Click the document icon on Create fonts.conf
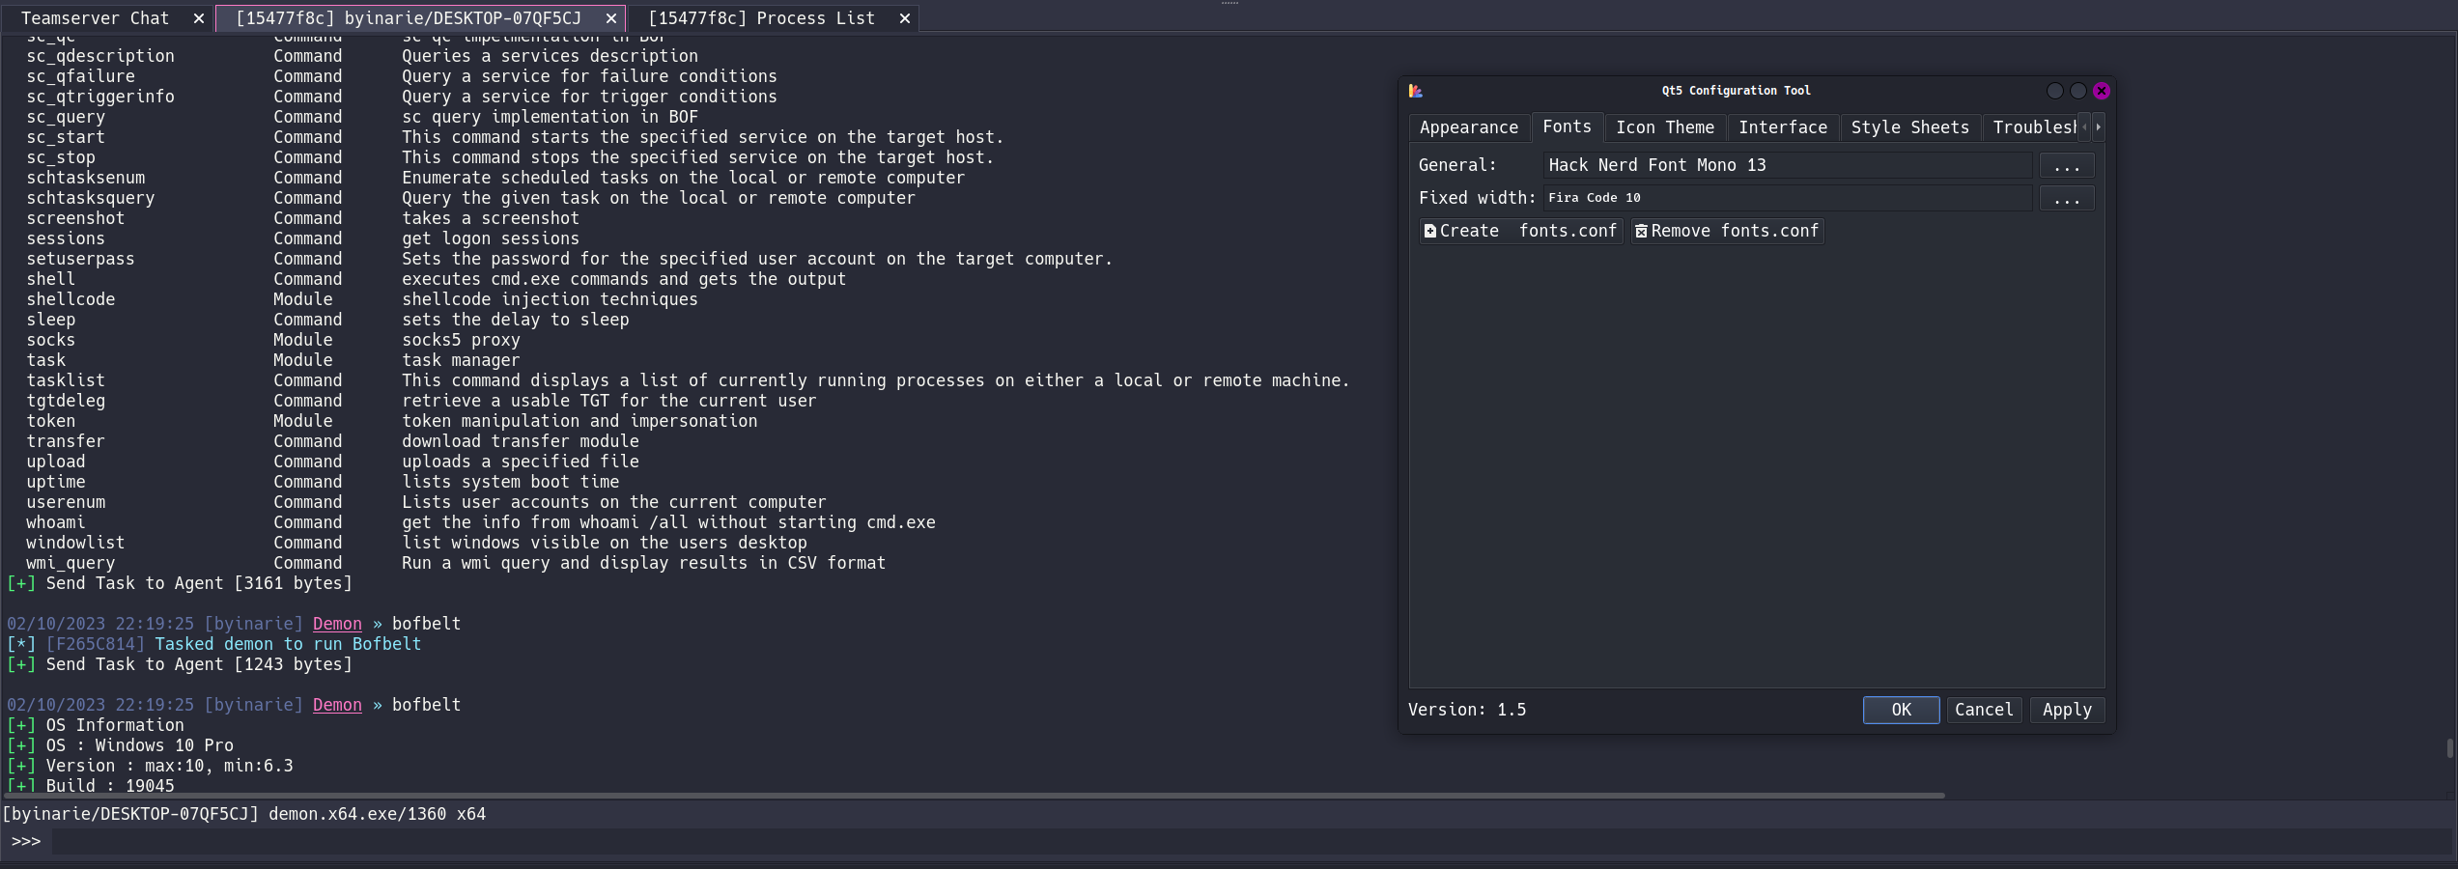 click(1430, 231)
